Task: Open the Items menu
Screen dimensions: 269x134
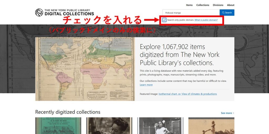Action: tap(189, 5)
